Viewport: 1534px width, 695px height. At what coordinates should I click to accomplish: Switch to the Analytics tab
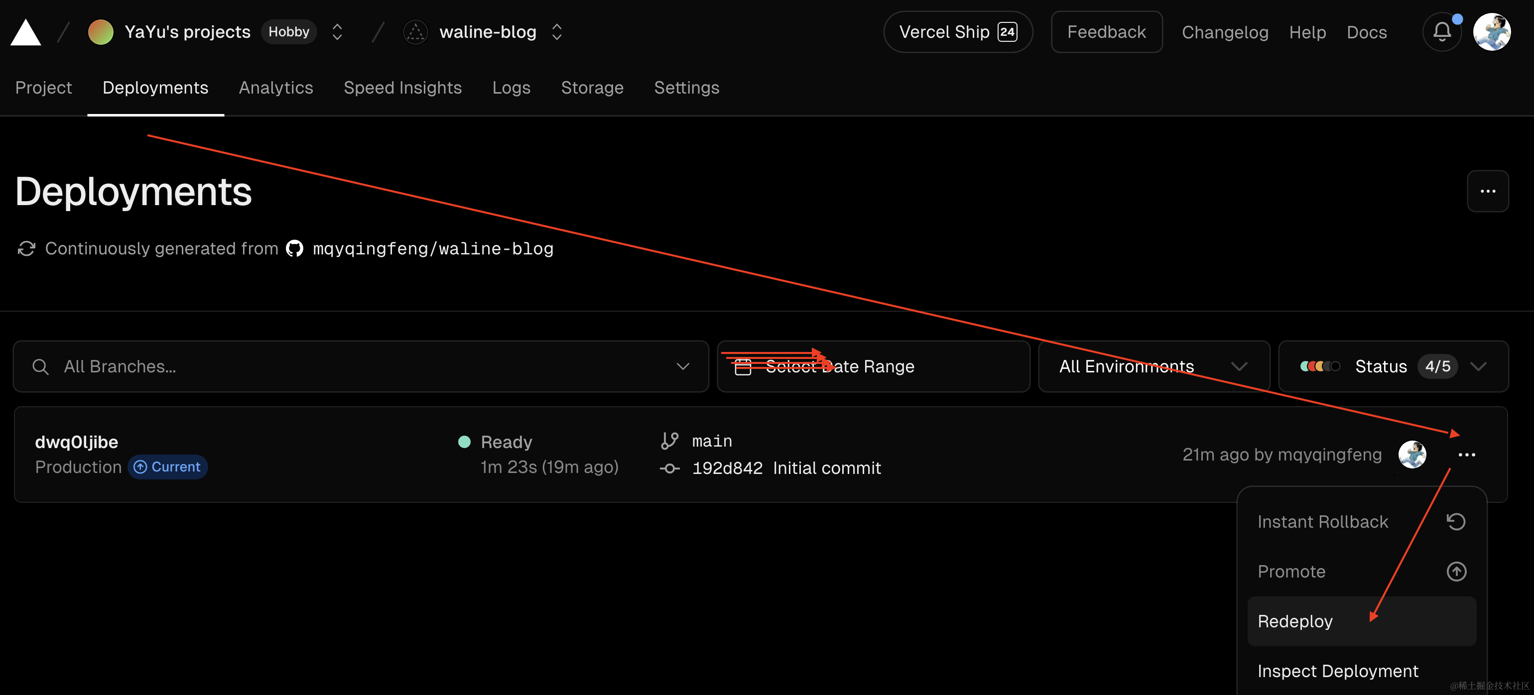[276, 88]
